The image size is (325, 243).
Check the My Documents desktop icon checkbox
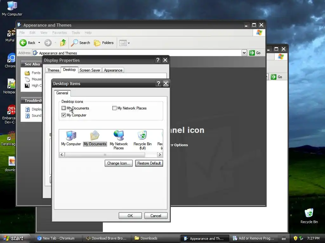(x=63, y=108)
